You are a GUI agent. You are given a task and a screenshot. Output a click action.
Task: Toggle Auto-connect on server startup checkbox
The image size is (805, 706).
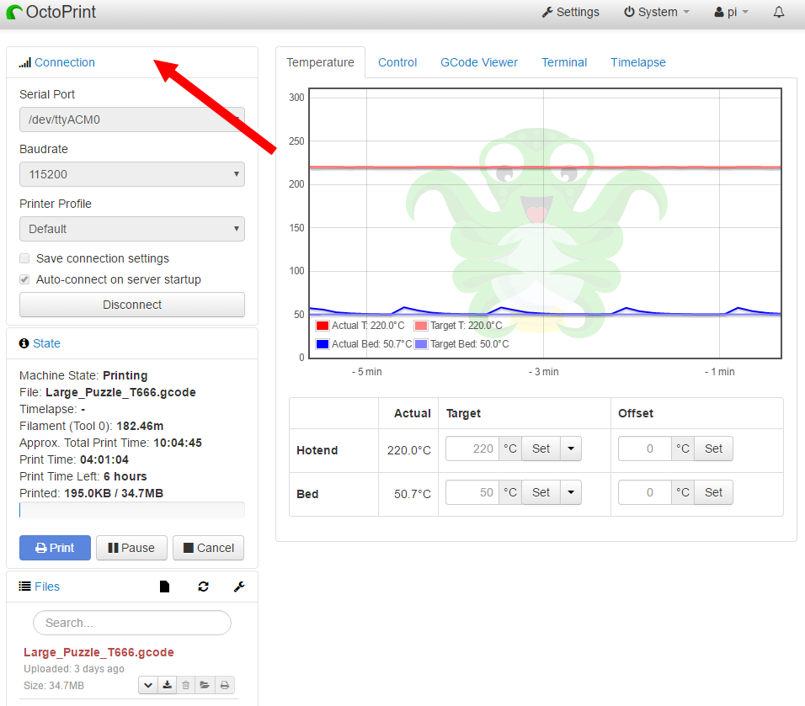point(25,279)
